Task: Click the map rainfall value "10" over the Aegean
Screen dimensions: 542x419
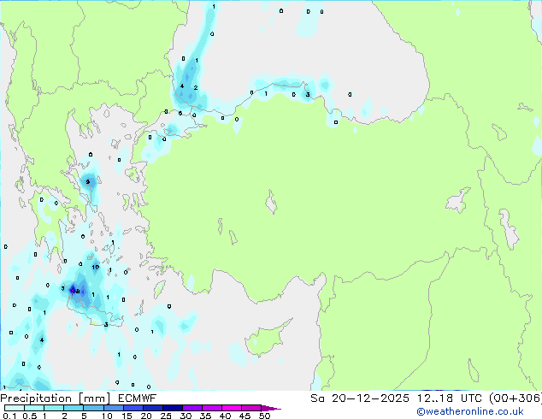Action: click(96, 268)
